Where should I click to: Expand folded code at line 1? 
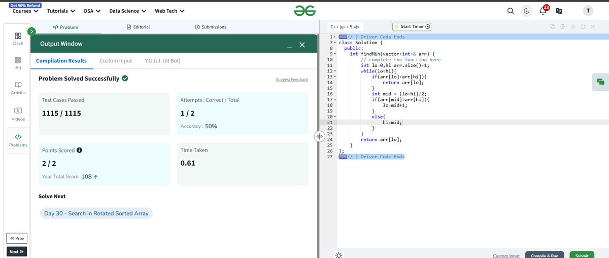coord(335,37)
